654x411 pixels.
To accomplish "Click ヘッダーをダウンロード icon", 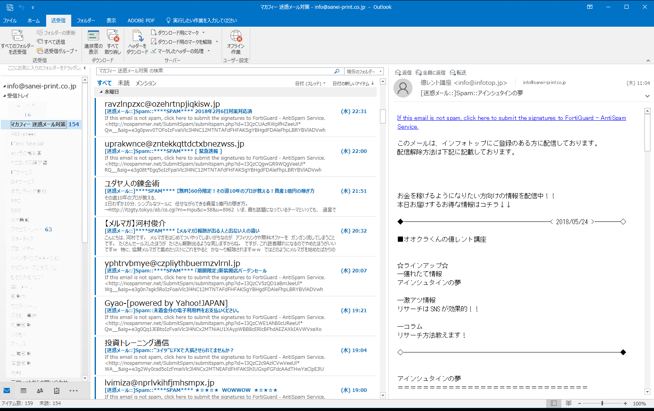I will (138, 41).
